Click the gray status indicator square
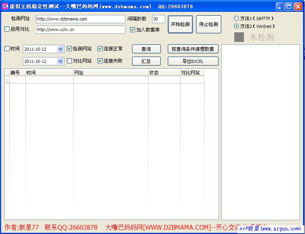The width and height of the screenshot is (305, 234). coord(239,37)
